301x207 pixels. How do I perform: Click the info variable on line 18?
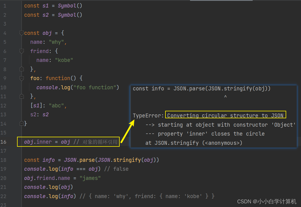pos(49,160)
